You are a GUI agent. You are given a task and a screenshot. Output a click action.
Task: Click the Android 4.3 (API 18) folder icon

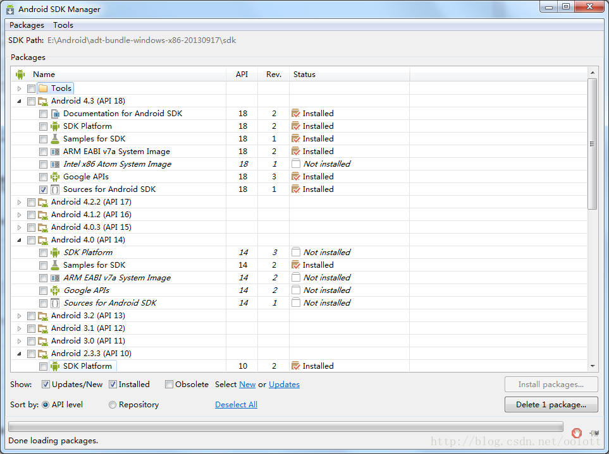[43, 101]
